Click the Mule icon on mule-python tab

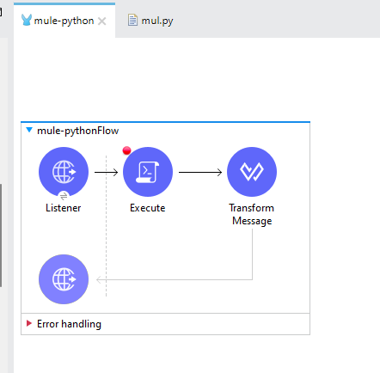[27, 20]
